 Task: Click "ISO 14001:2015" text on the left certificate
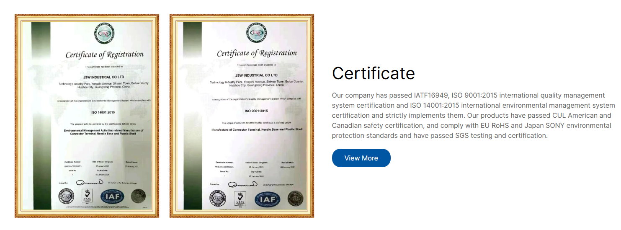(104, 113)
